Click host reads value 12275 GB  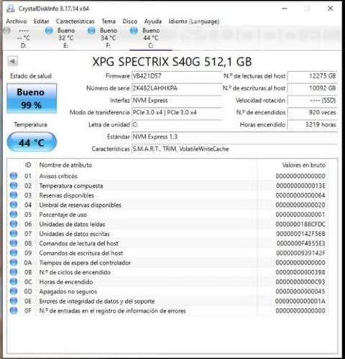pyautogui.click(x=313, y=76)
